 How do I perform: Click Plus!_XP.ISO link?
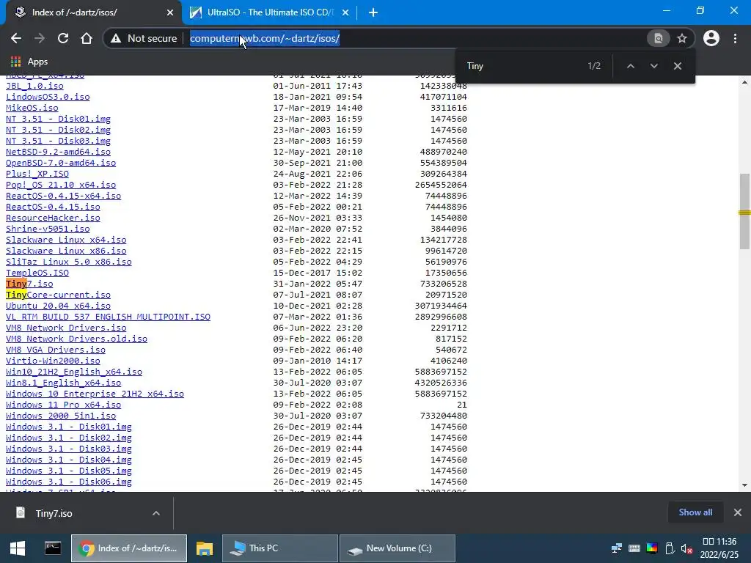pos(37,174)
